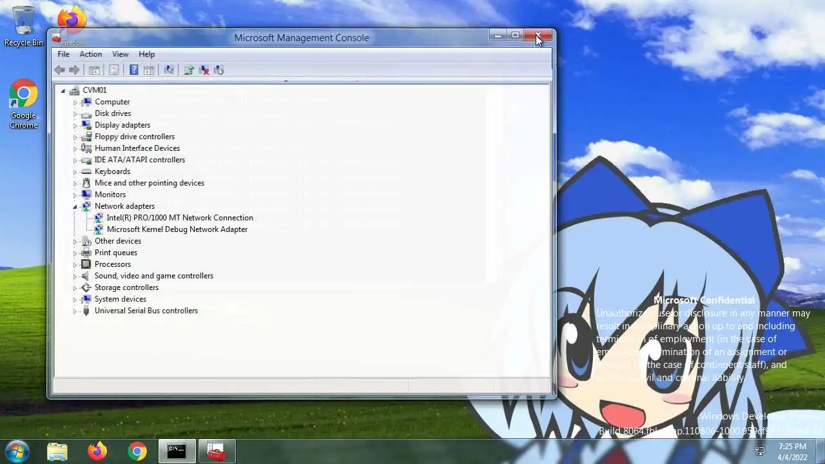Select the System devices item
The width and height of the screenshot is (825, 464).
[121, 299]
